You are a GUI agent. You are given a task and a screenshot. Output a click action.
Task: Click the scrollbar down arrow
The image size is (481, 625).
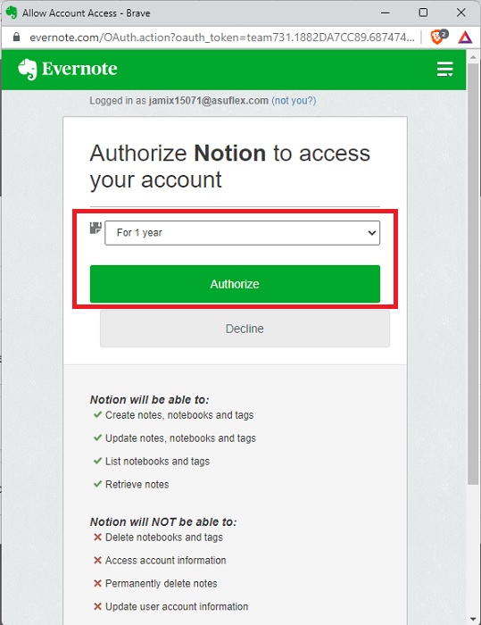[x=473, y=619]
